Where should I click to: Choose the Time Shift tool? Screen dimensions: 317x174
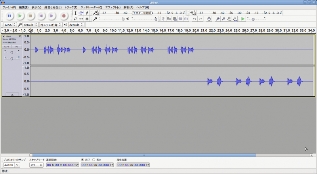81,19
